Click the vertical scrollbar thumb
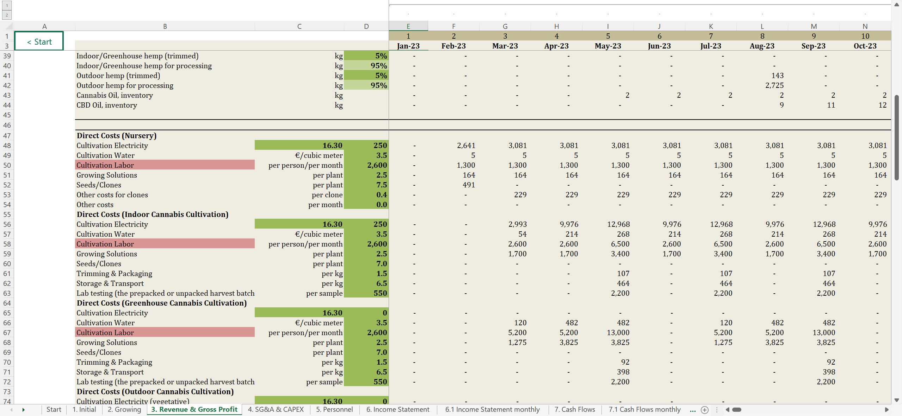 pyautogui.click(x=897, y=137)
